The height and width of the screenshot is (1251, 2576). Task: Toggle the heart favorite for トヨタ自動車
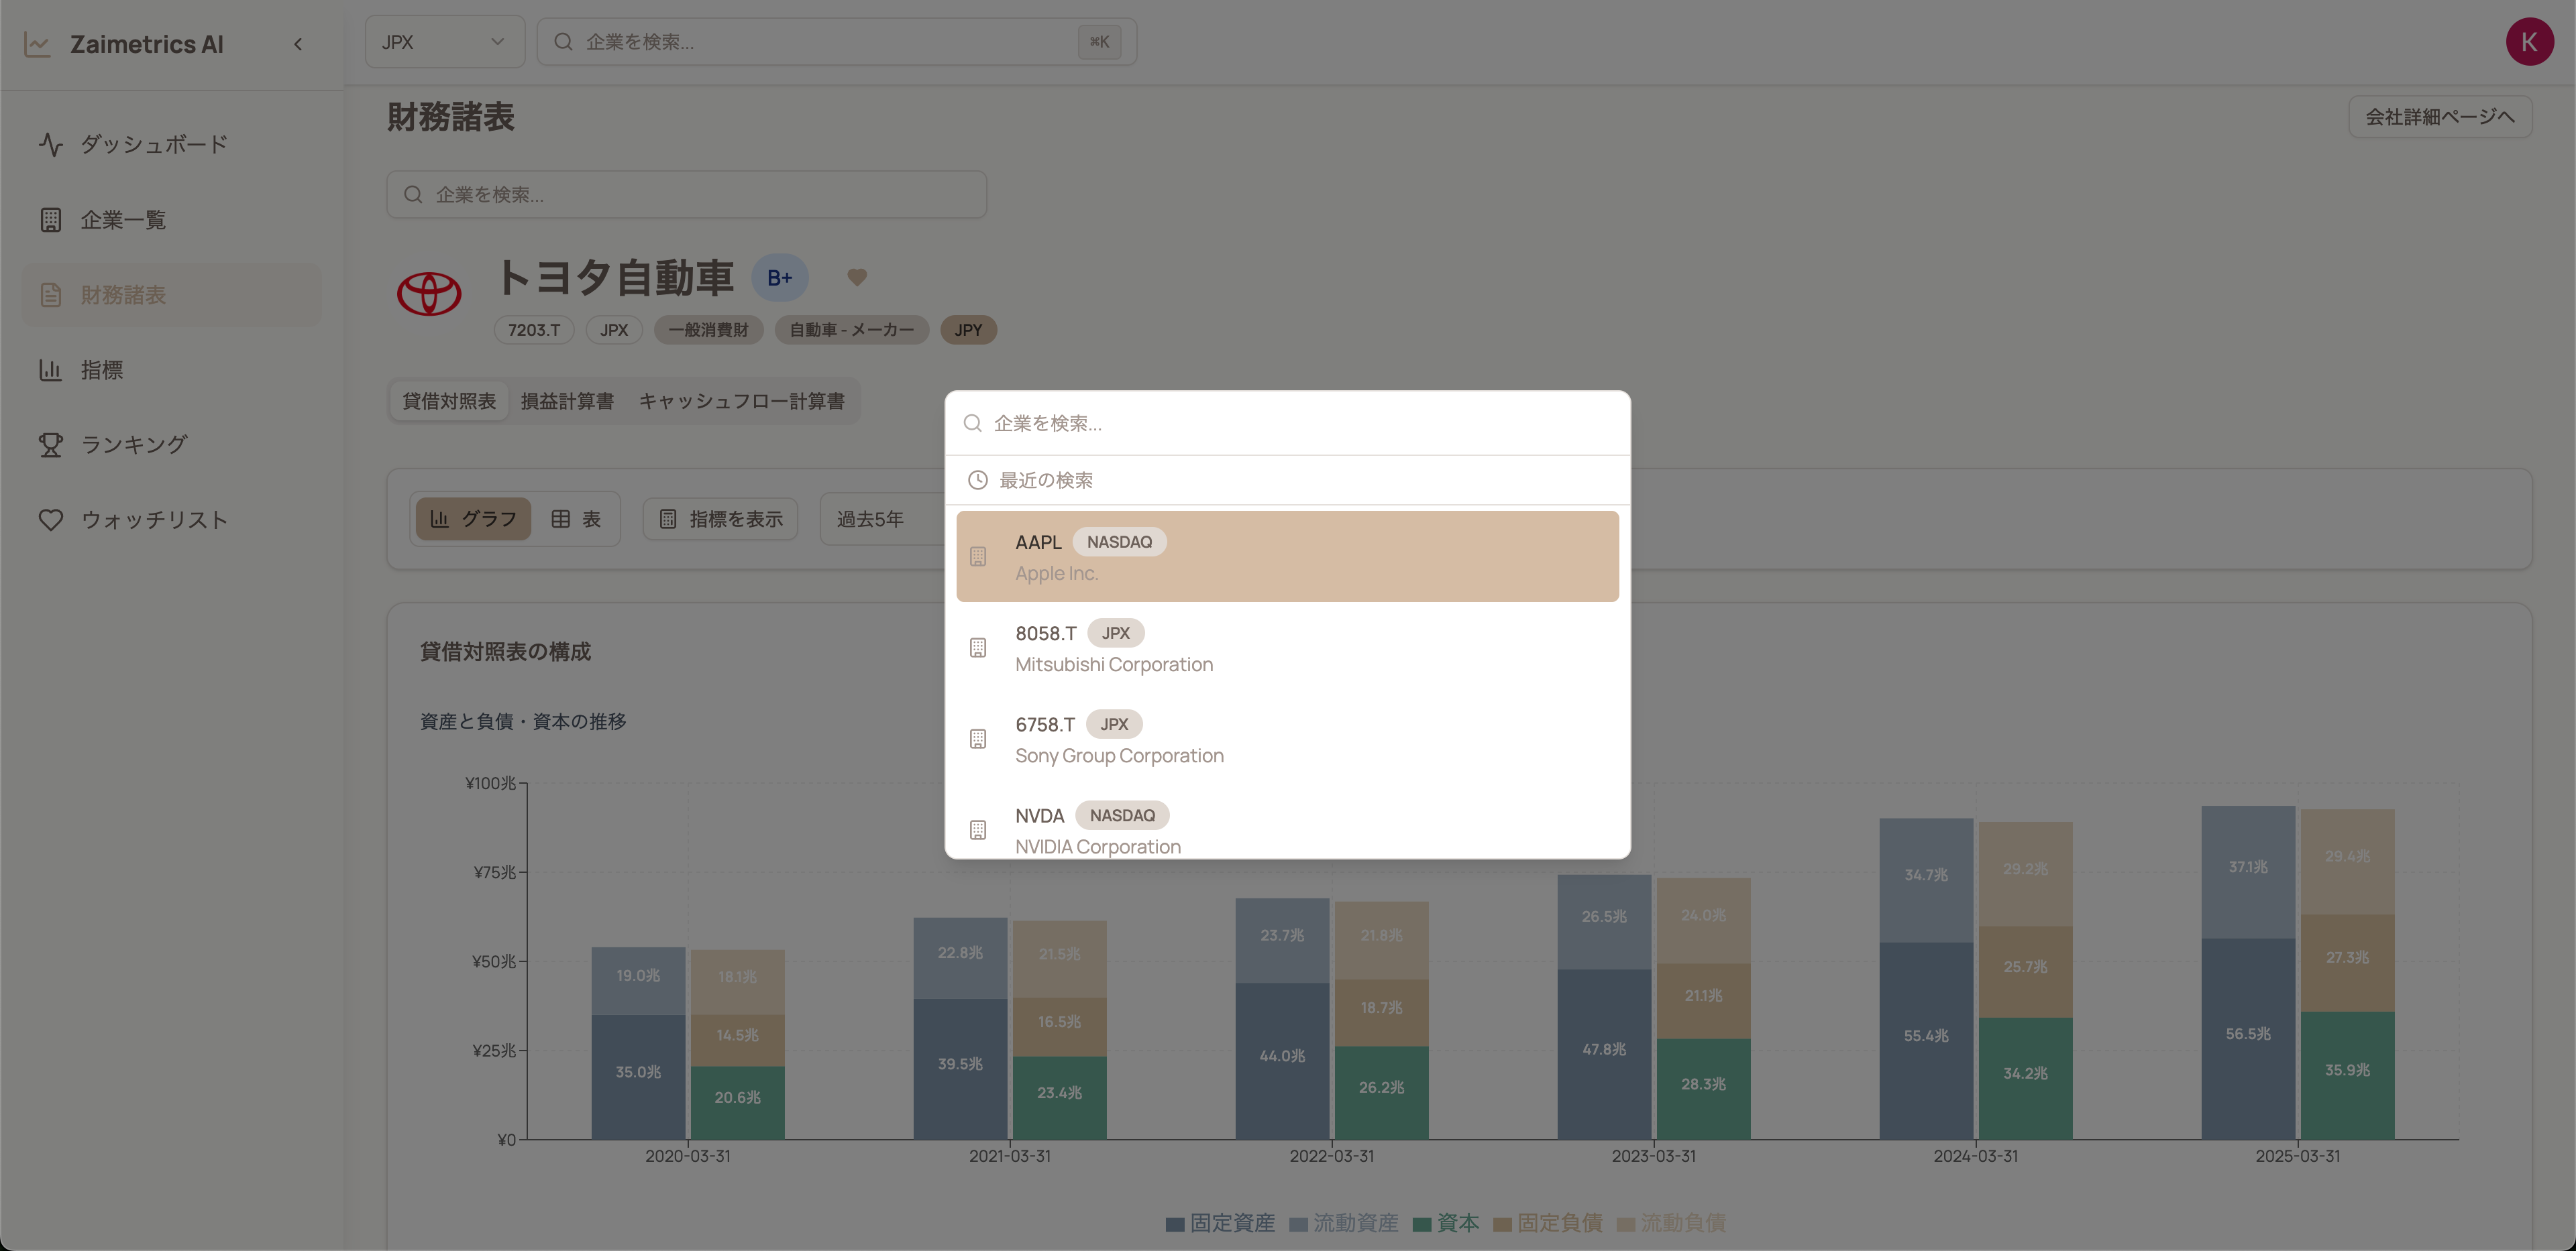click(x=857, y=277)
